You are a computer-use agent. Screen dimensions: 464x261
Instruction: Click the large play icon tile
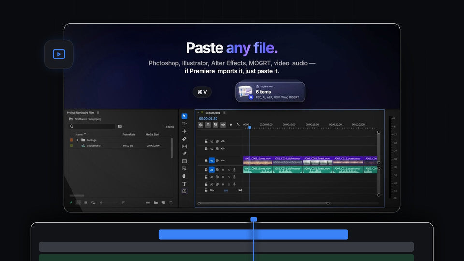click(59, 54)
